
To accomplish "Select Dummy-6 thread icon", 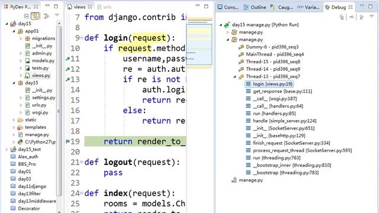I will click(241, 47).
